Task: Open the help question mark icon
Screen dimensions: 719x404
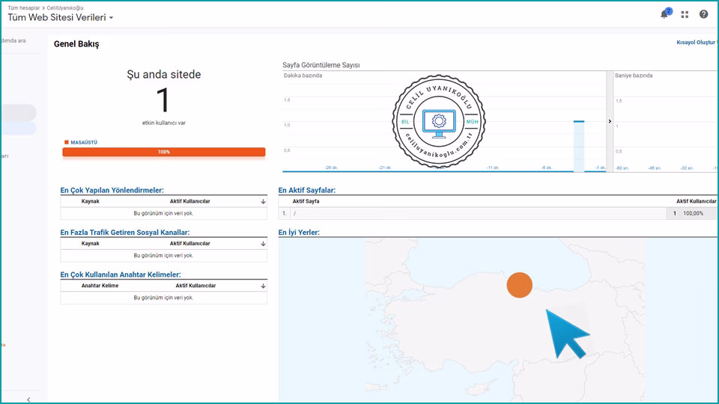Action: click(703, 15)
